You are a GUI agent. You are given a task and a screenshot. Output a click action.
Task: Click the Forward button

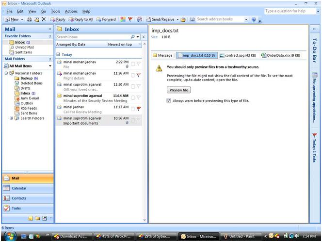(106, 19)
